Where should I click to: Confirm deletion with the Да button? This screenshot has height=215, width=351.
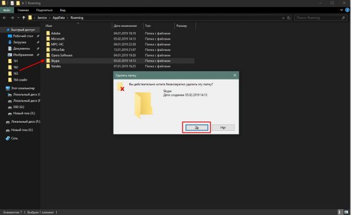pos(197,127)
